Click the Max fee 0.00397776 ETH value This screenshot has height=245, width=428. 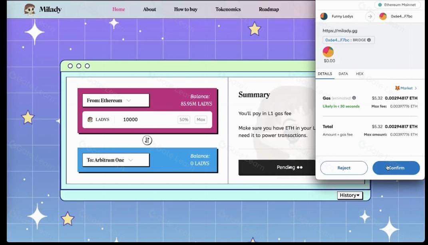[404, 106]
